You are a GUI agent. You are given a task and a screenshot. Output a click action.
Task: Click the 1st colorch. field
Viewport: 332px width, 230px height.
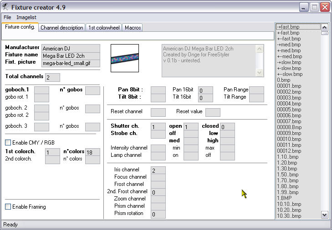[x=52, y=152]
